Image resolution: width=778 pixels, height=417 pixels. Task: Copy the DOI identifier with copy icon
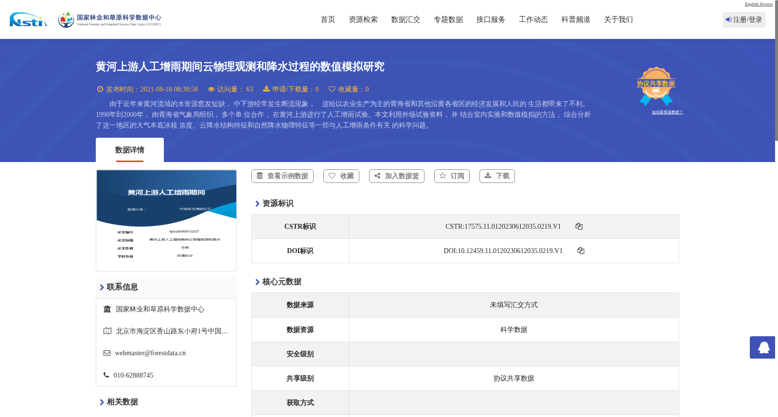point(581,251)
